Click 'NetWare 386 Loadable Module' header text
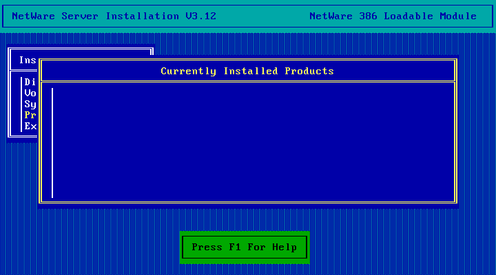This screenshot has width=496, height=275. pos(393,16)
